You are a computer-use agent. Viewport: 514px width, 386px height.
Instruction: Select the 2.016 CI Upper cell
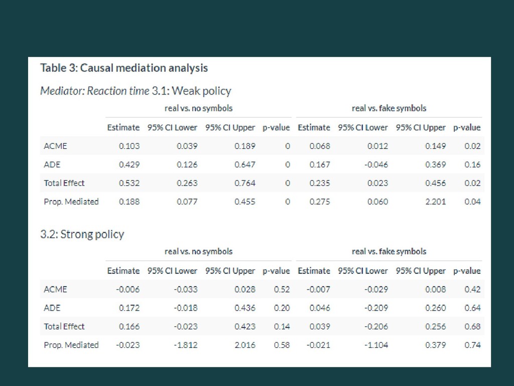coord(244,345)
